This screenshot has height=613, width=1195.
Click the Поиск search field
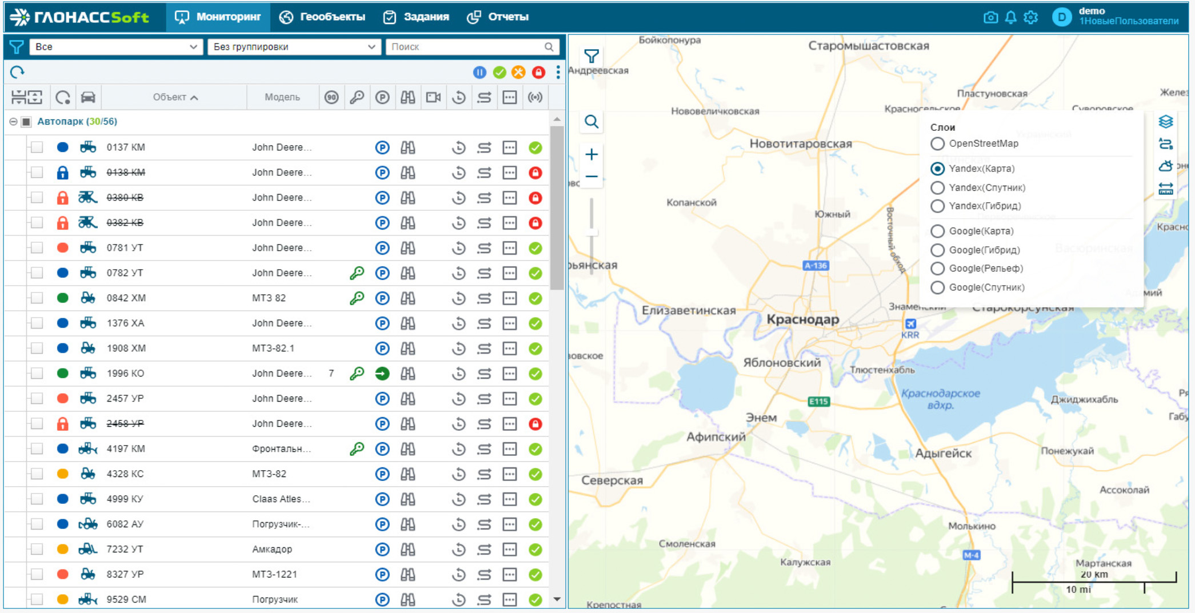[466, 47]
